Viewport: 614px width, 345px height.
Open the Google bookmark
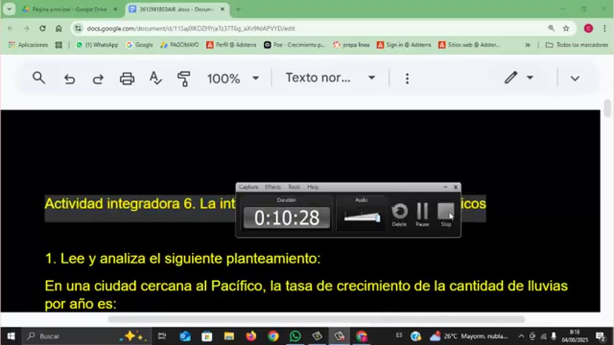pos(140,45)
